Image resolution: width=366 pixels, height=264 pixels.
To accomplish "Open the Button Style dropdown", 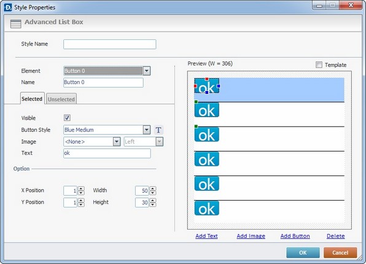I will (x=147, y=130).
